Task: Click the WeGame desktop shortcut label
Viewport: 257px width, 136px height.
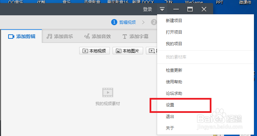Action: pos(194,2)
